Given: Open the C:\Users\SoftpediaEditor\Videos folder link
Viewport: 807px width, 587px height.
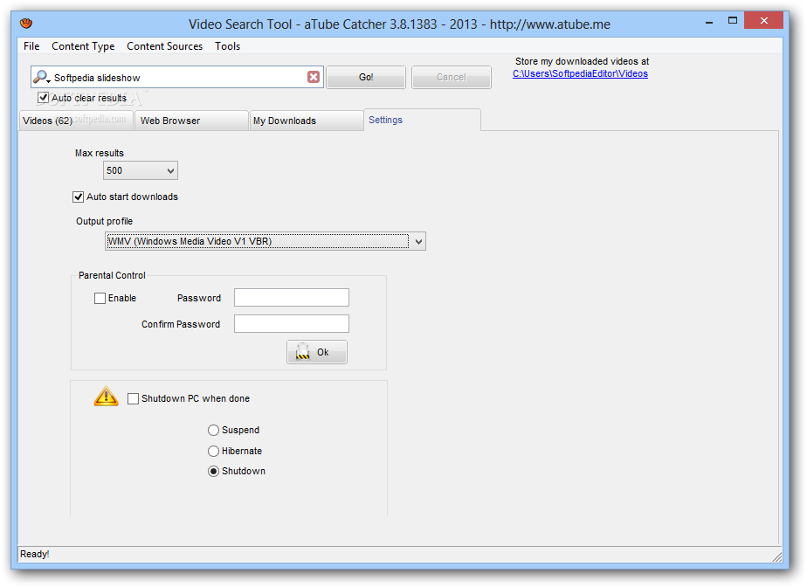Looking at the screenshot, I should tap(580, 73).
